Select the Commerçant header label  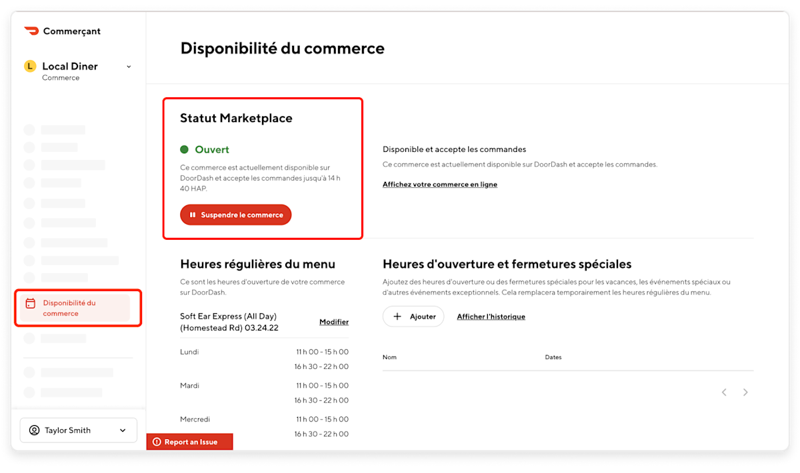click(x=71, y=31)
